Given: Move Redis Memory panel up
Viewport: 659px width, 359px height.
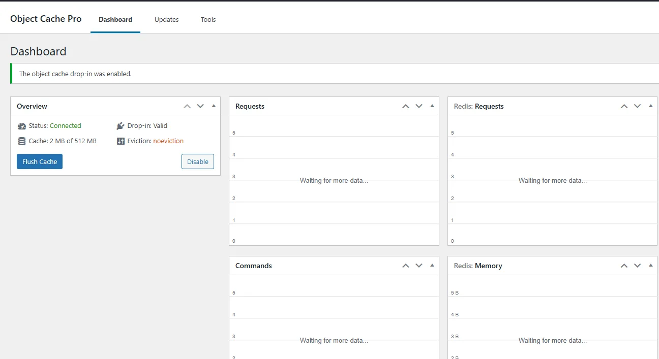Looking at the screenshot, I should point(624,266).
